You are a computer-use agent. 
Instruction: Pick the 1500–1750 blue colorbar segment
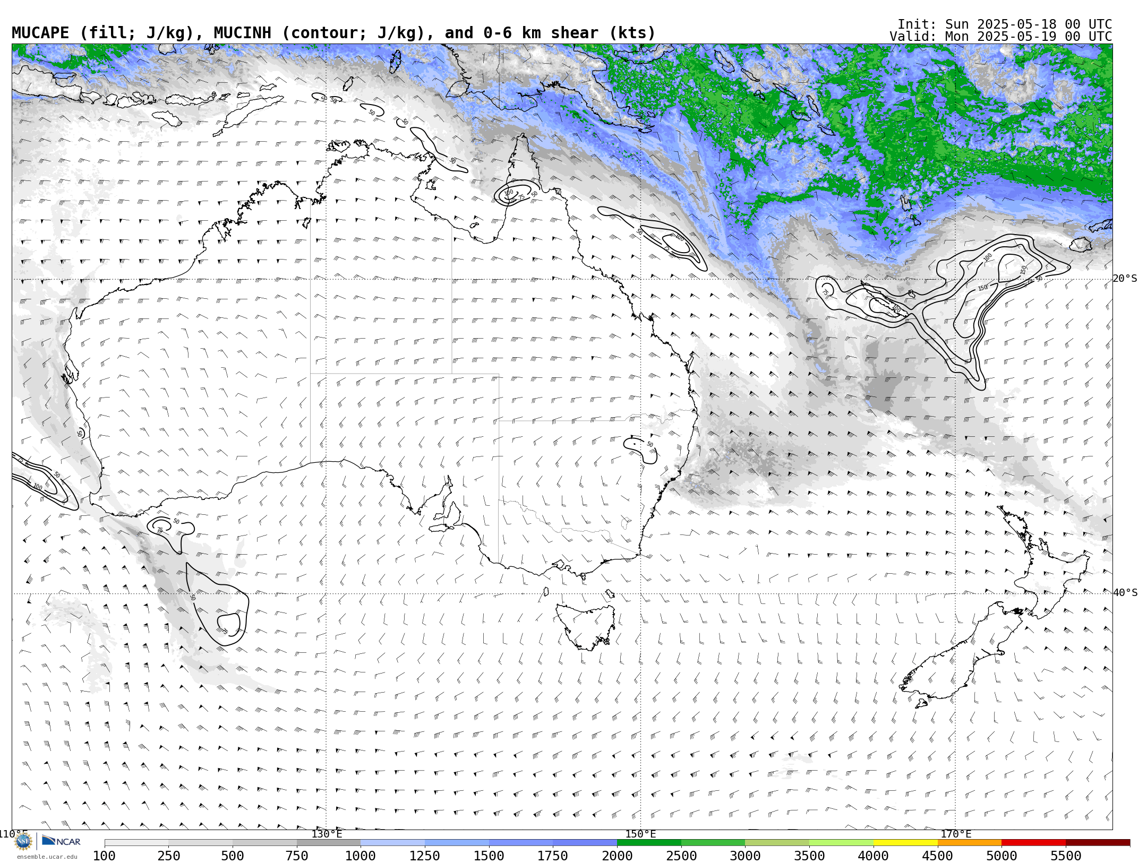point(521,843)
